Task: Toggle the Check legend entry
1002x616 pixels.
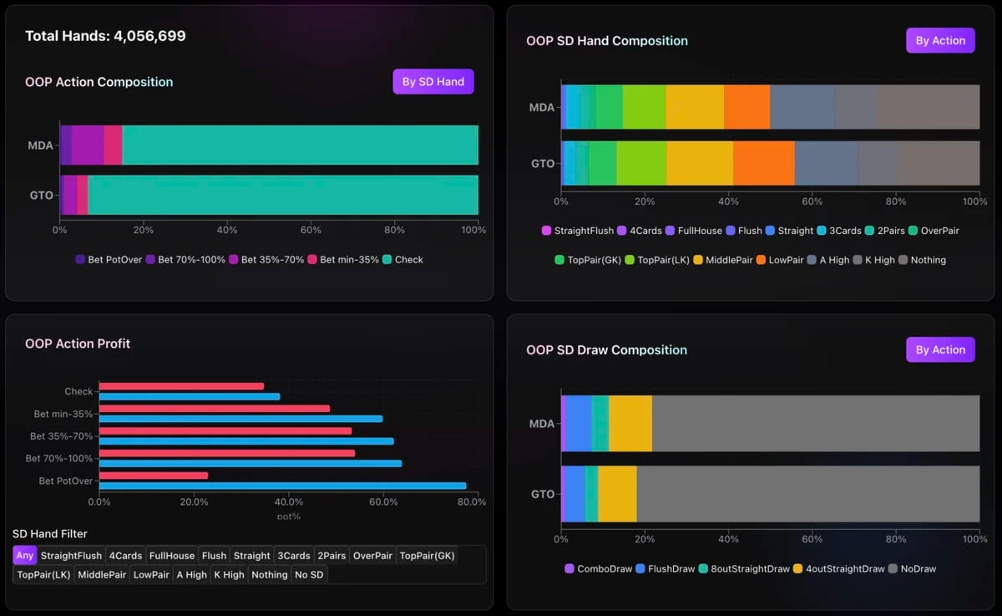Action: 387,260
